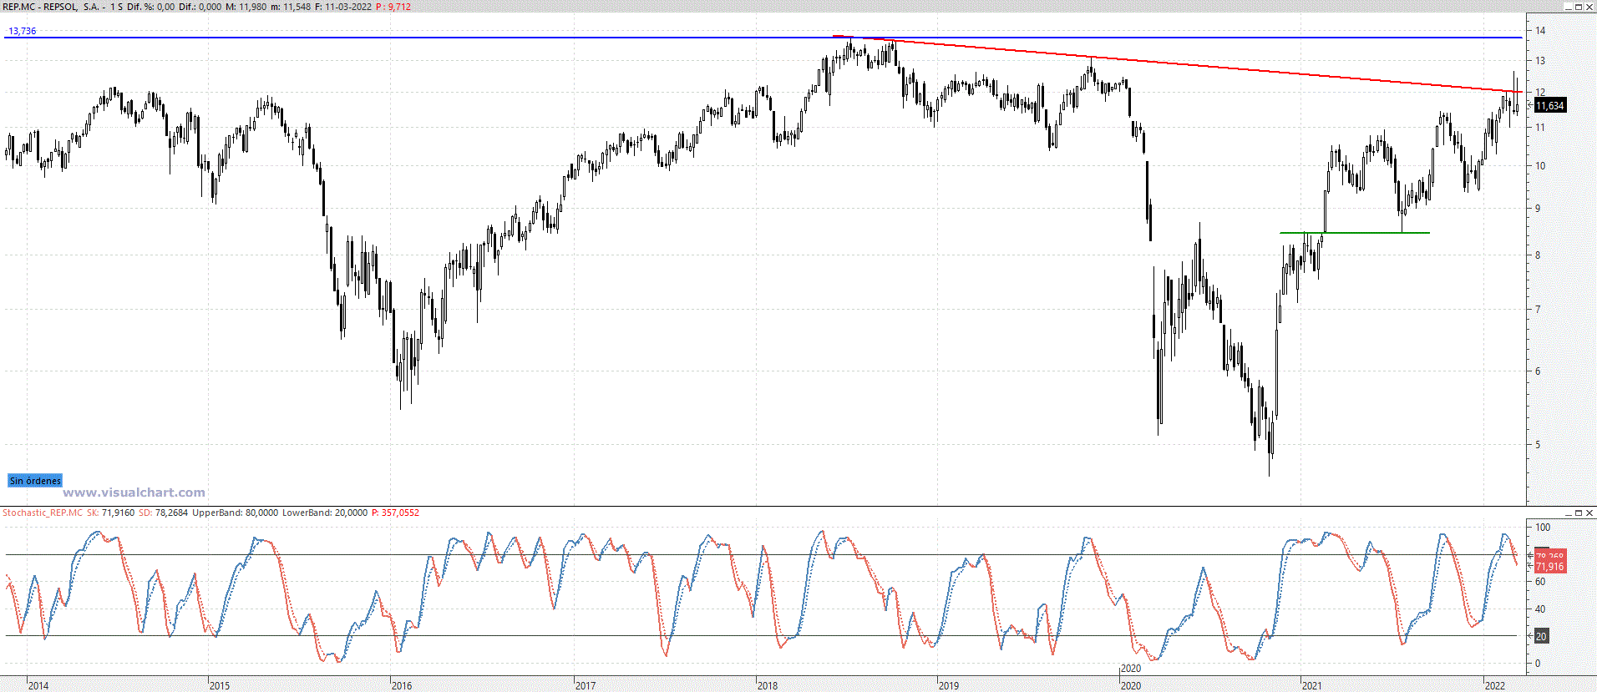Click the 'Sin órdenes' badge
The height and width of the screenshot is (692, 1597).
click(x=35, y=481)
